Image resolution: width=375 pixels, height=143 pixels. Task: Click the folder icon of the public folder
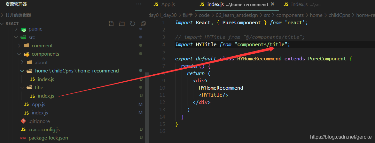pos(23,29)
